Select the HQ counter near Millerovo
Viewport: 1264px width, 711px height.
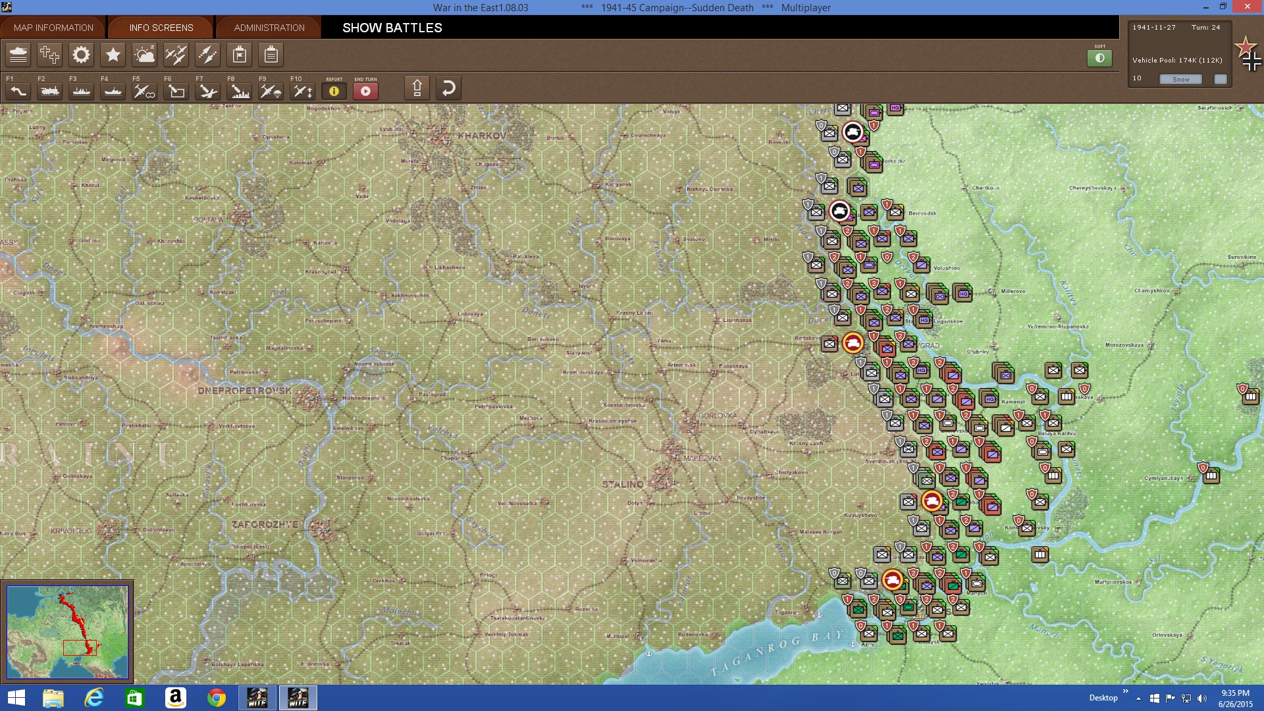click(x=963, y=294)
